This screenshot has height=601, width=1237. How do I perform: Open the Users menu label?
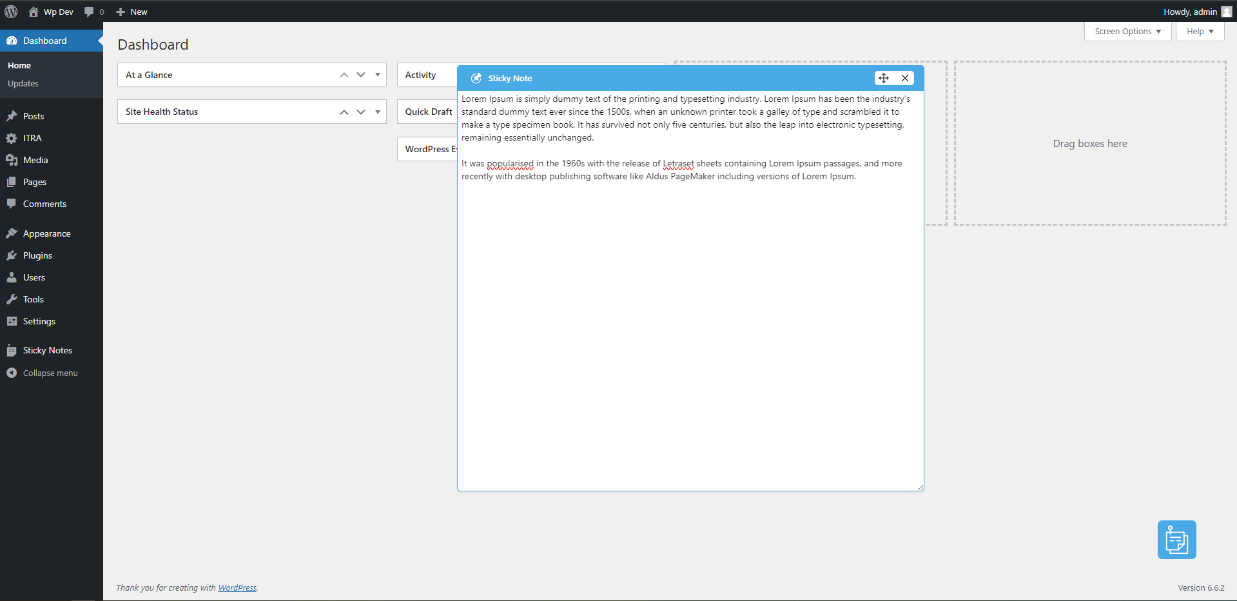coord(34,277)
